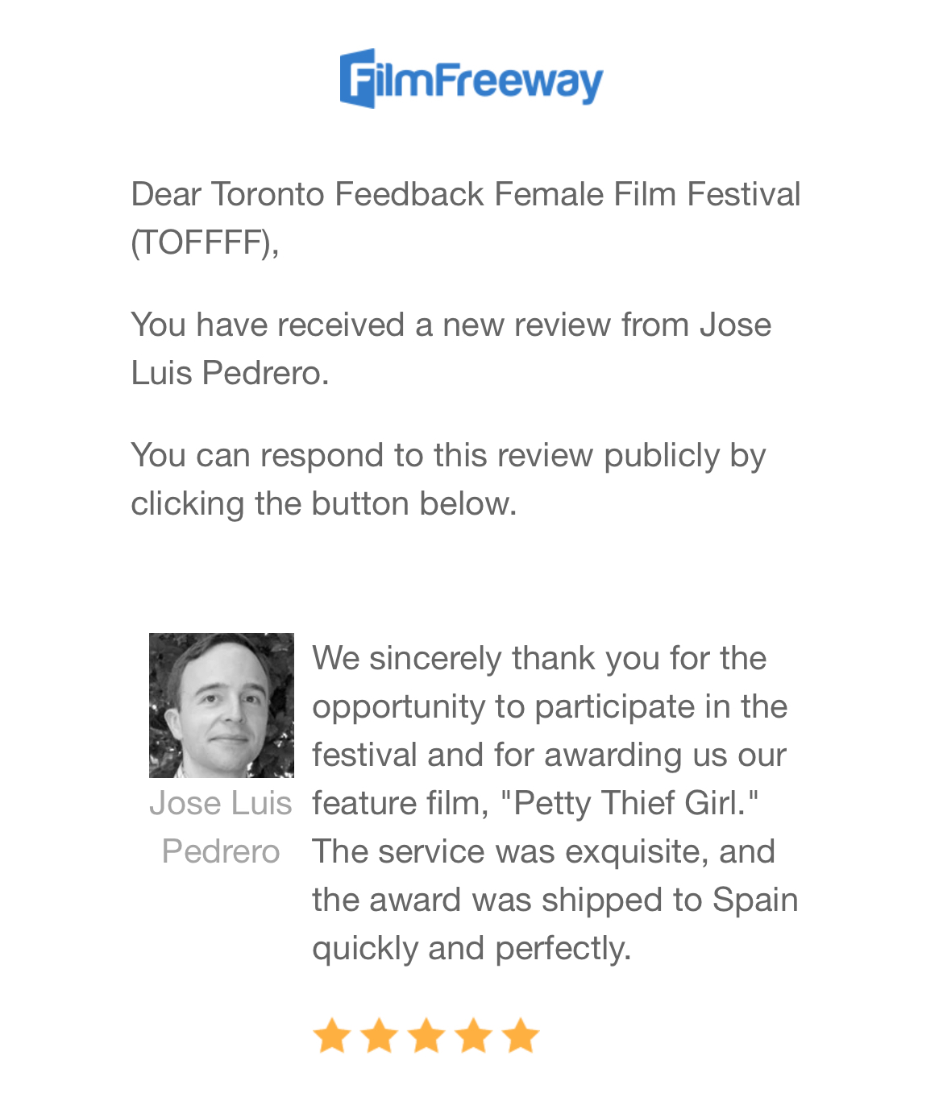943x1097 pixels.
Task: Click the first rating star
Action: (x=330, y=1036)
